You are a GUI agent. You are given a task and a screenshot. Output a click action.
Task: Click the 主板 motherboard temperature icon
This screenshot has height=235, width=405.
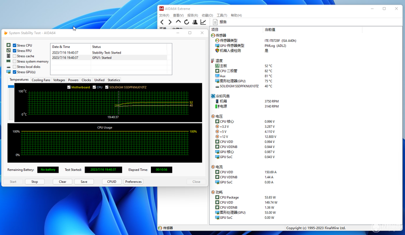coord(217,66)
